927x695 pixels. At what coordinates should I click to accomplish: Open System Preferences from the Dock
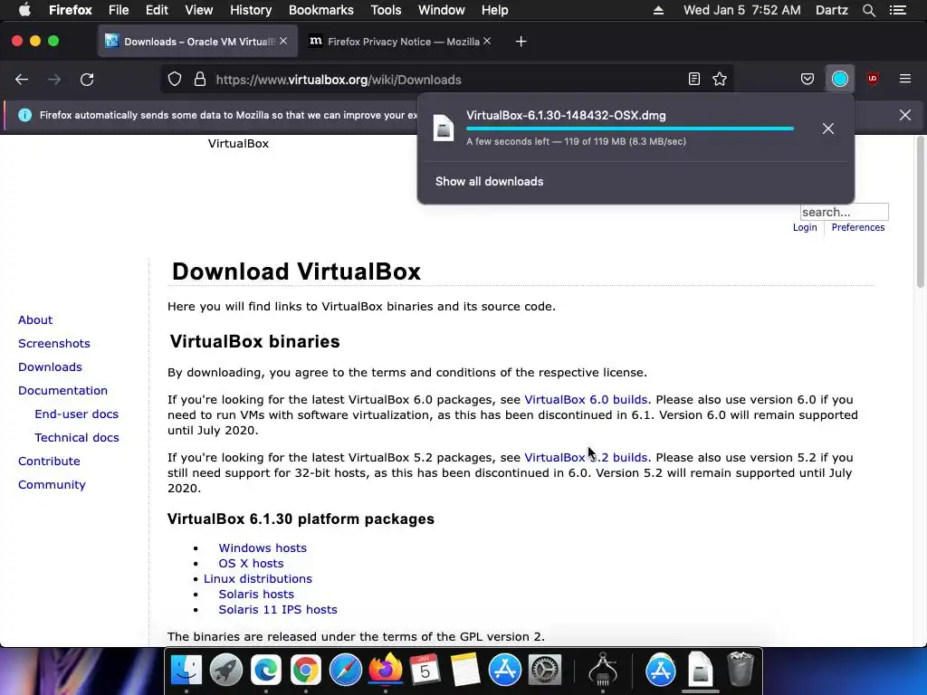click(x=544, y=671)
